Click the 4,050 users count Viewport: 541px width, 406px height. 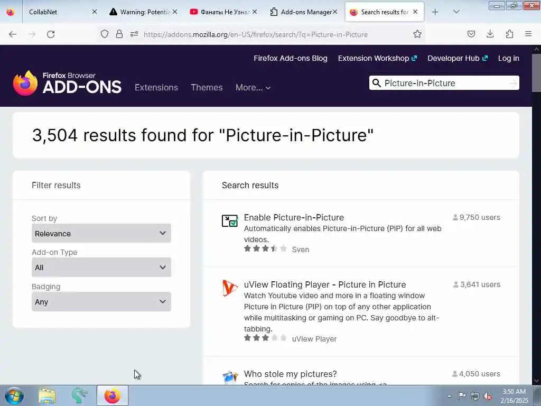pos(476,374)
